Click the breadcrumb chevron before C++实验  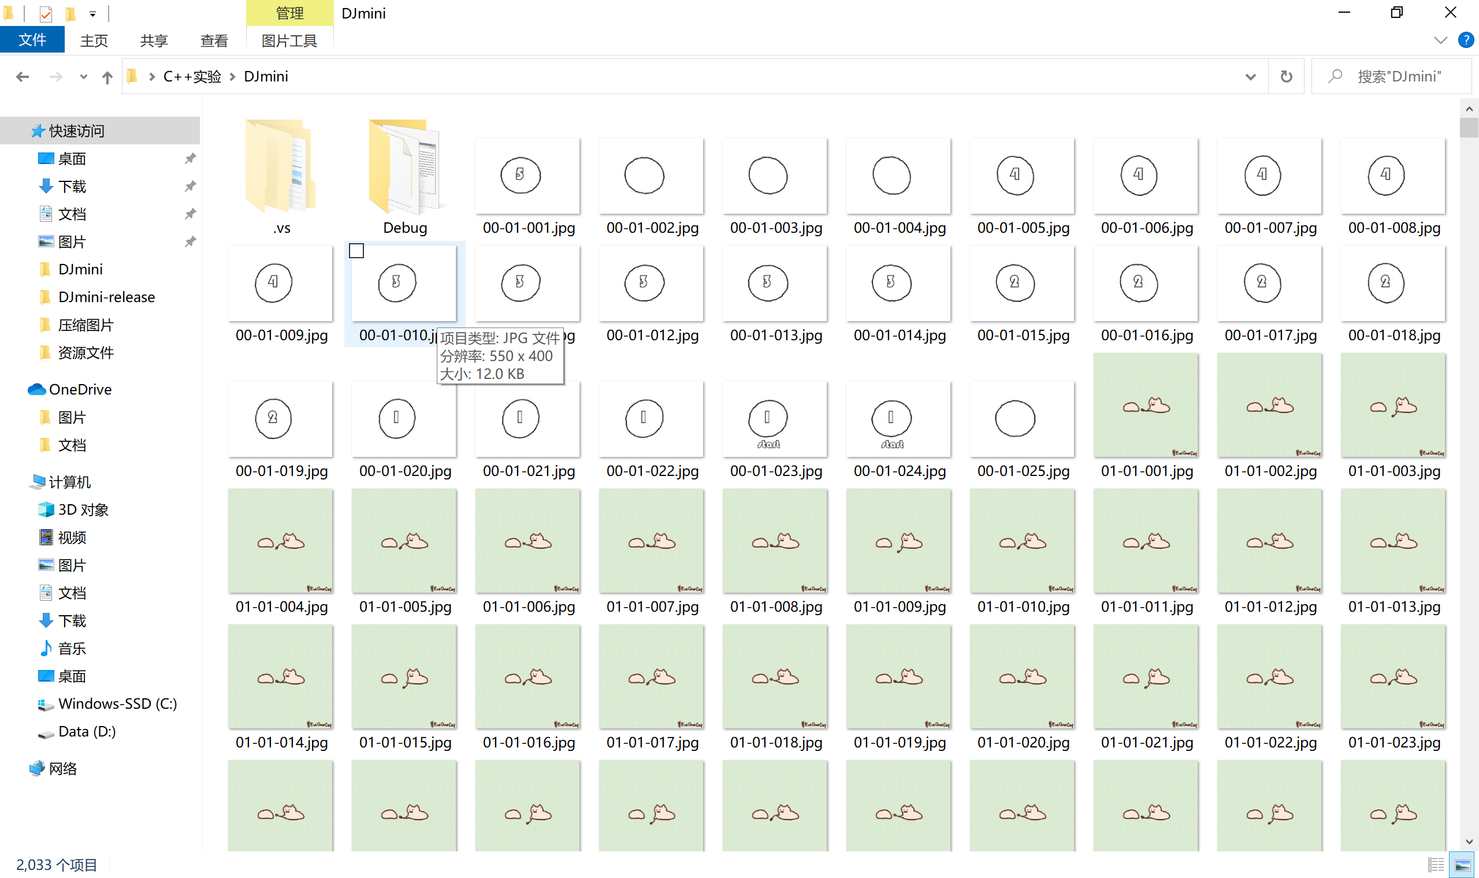click(152, 76)
